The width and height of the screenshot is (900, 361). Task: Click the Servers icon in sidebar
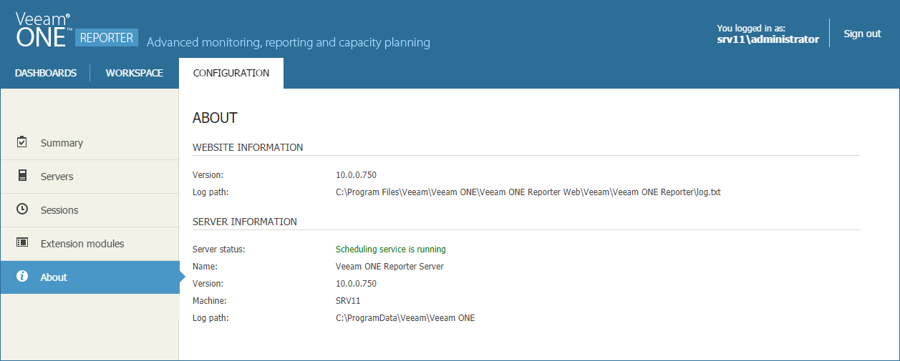click(x=22, y=176)
